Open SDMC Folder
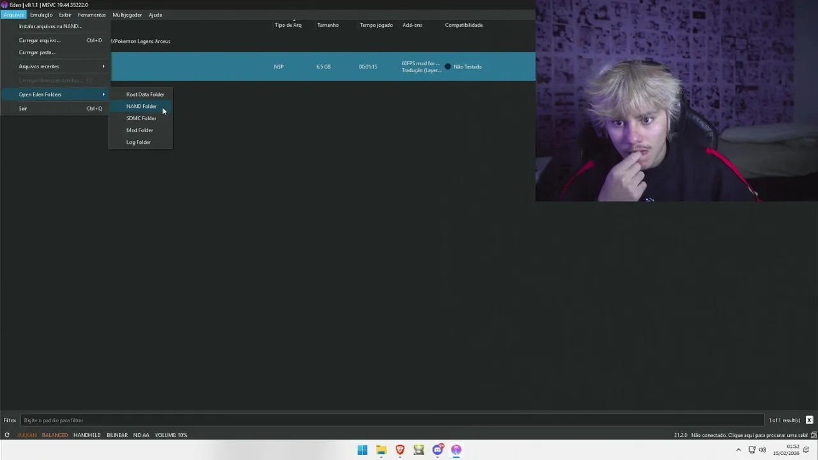Screen dimensions: 818x460 pyautogui.click(x=141, y=118)
